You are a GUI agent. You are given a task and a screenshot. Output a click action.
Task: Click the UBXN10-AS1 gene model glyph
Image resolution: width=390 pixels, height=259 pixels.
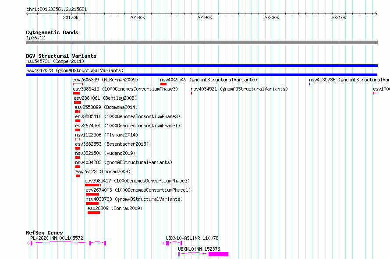click(172, 243)
